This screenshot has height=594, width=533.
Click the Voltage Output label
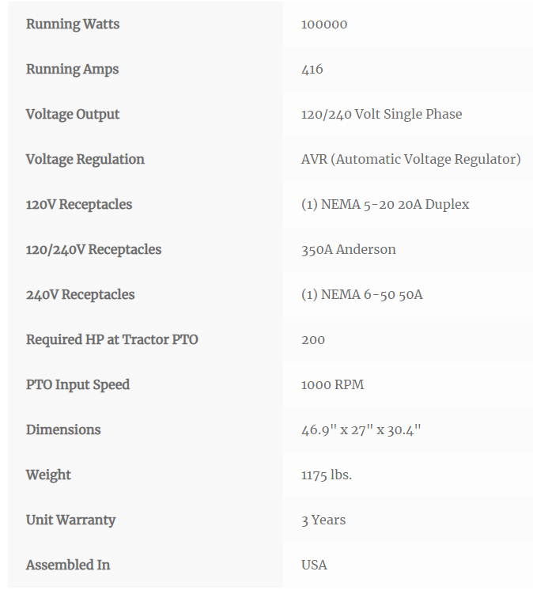[x=73, y=115]
